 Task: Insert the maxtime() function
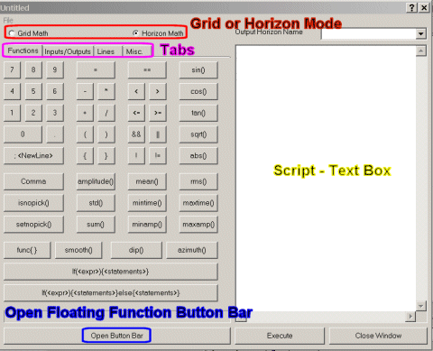198,203
